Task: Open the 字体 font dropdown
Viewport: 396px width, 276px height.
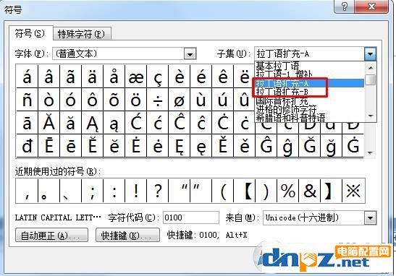Action: pos(190,53)
